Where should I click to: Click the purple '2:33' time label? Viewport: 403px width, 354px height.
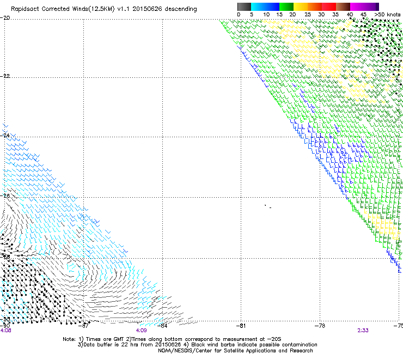pyautogui.click(x=363, y=331)
